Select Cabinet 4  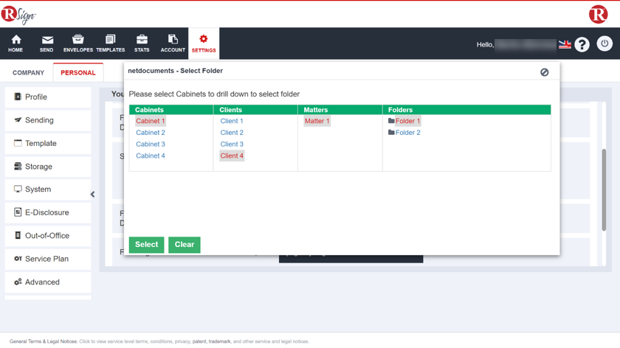coord(151,156)
